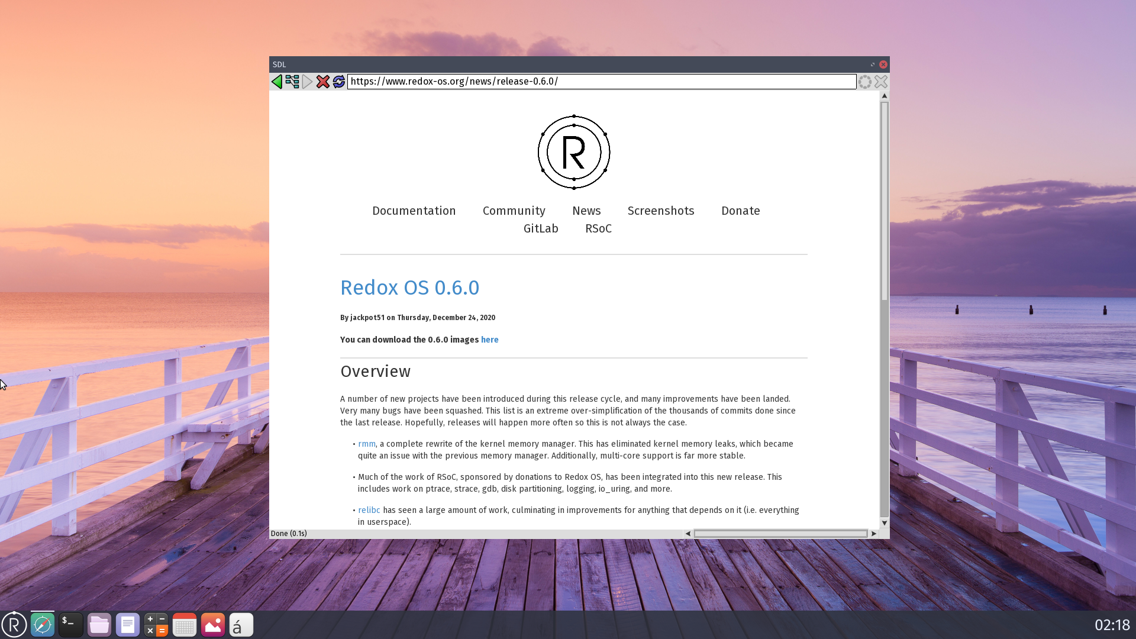Open the Redox OS terminal emulator icon

pyautogui.click(x=71, y=624)
